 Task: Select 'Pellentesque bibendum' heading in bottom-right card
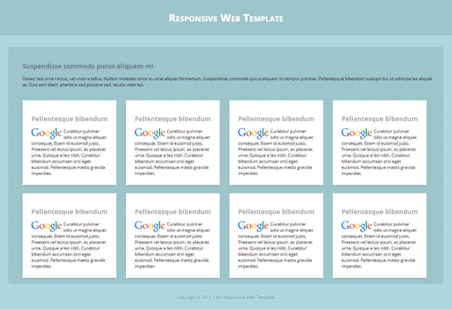(380, 212)
